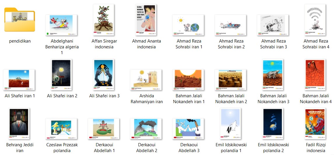Select the Affan Siregar indonesia tree image
This screenshot has height=155, width=334.
tap(104, 20)
